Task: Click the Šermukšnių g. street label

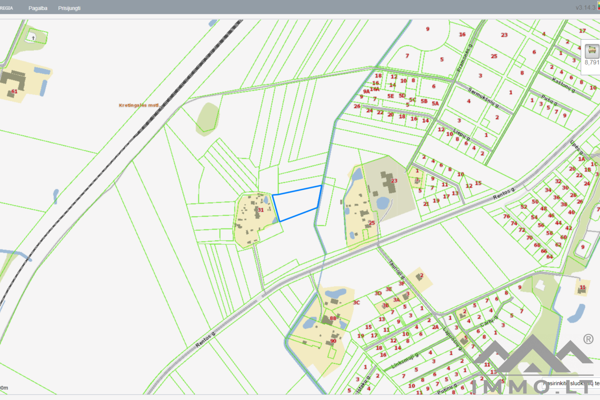Action: (x=483, y=97)
